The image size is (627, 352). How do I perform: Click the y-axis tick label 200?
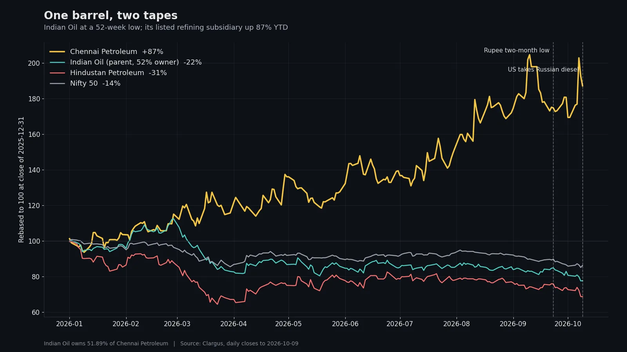coord(34,63)
